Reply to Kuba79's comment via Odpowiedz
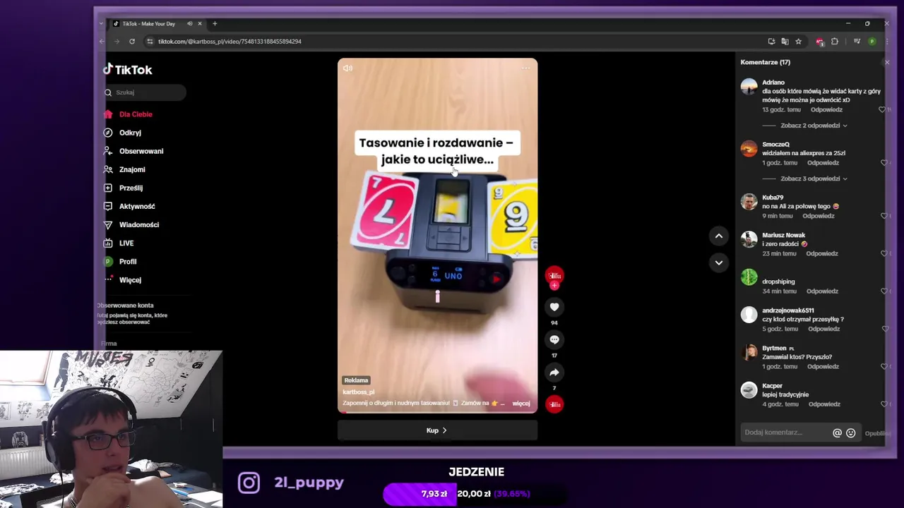This screenshot has height=508, width=904. point(818,216)
